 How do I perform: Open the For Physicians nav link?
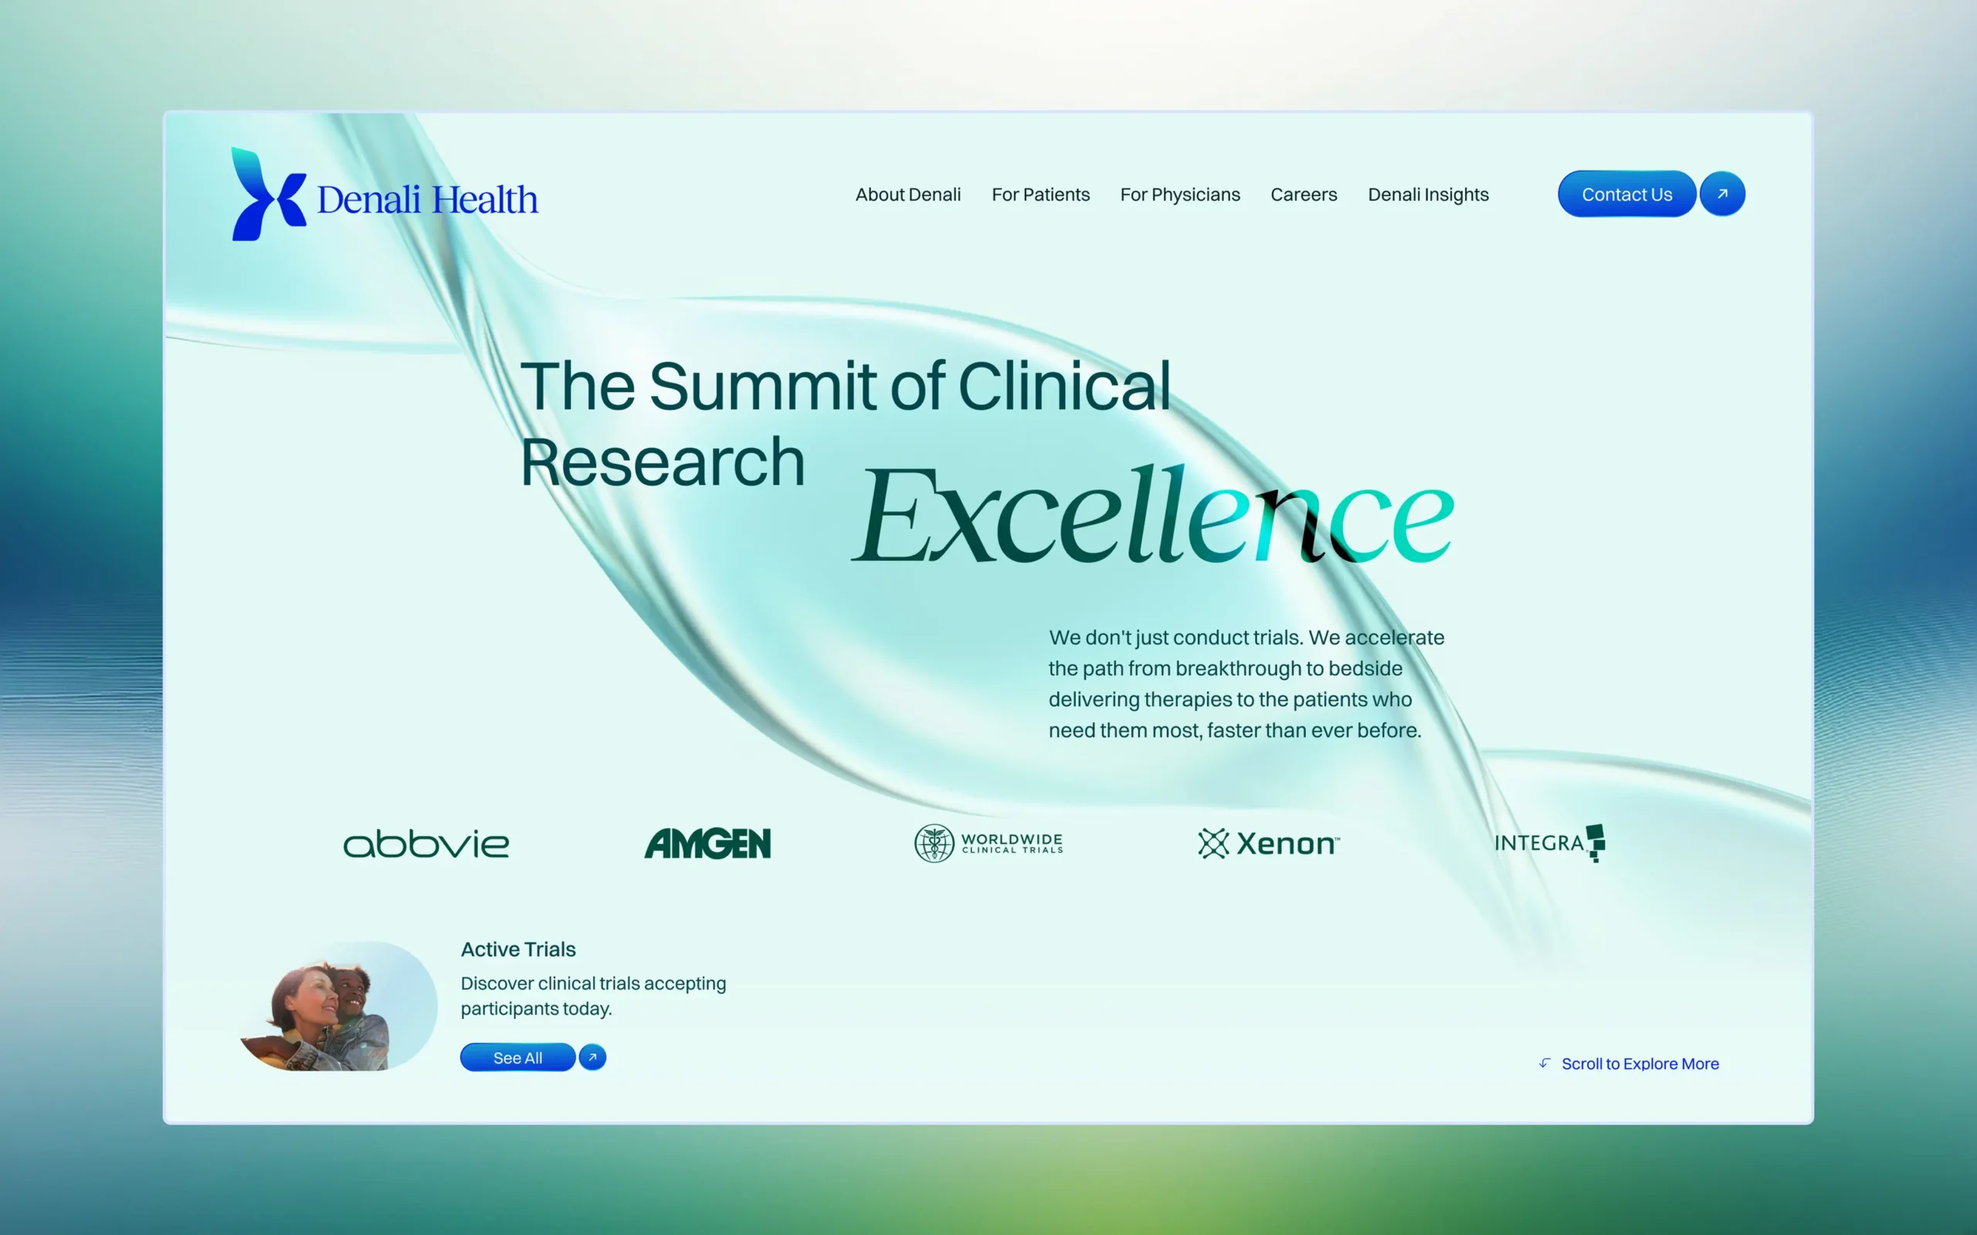[1180, 195]
